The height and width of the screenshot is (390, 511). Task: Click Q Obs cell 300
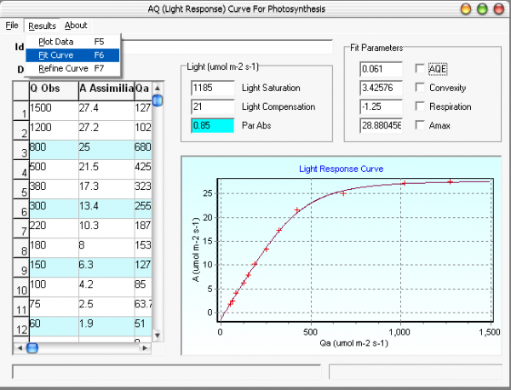pyautogui.click(x=54, y=209)
